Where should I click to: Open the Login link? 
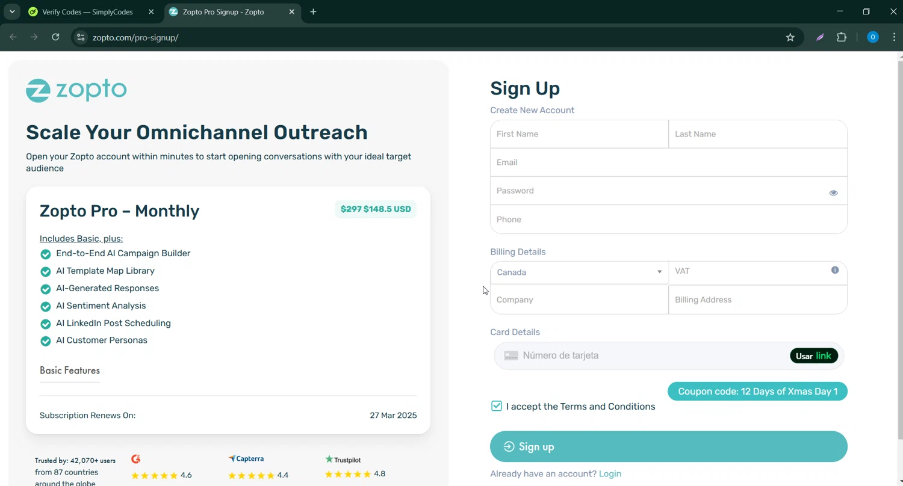tap(610, 474)
